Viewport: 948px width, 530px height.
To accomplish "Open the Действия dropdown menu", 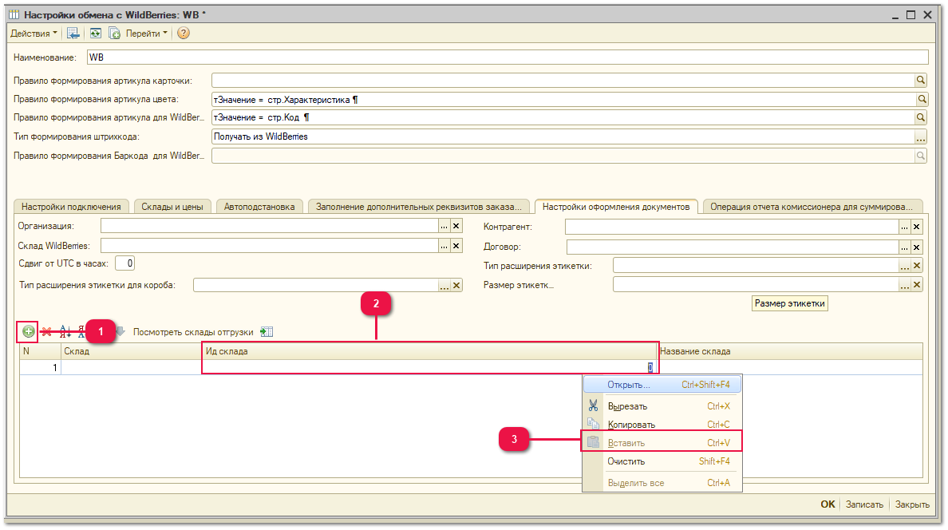I will pos(34,34).
